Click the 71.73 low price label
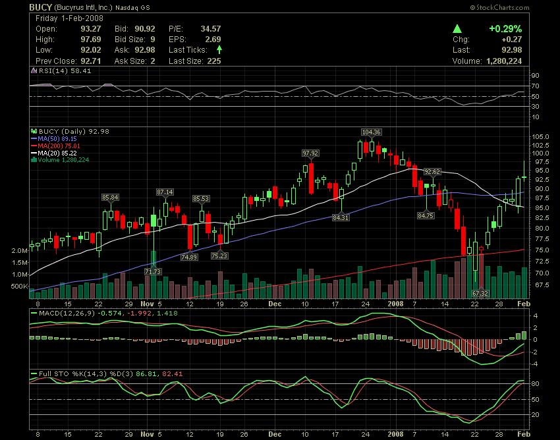 [x=153, y=272]
